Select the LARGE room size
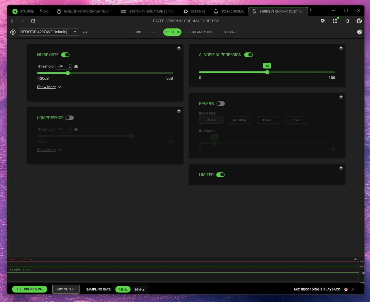 (x=268, y=120)
